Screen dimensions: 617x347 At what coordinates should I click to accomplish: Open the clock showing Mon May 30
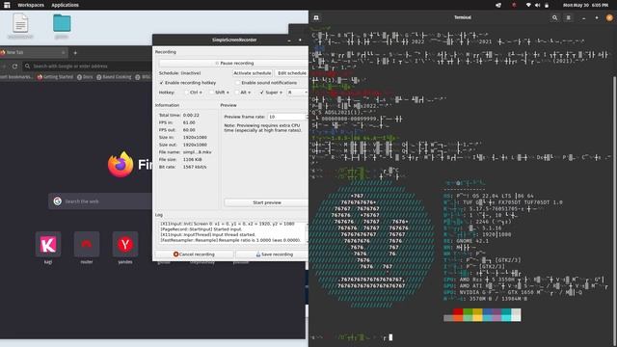pos(585,5)
